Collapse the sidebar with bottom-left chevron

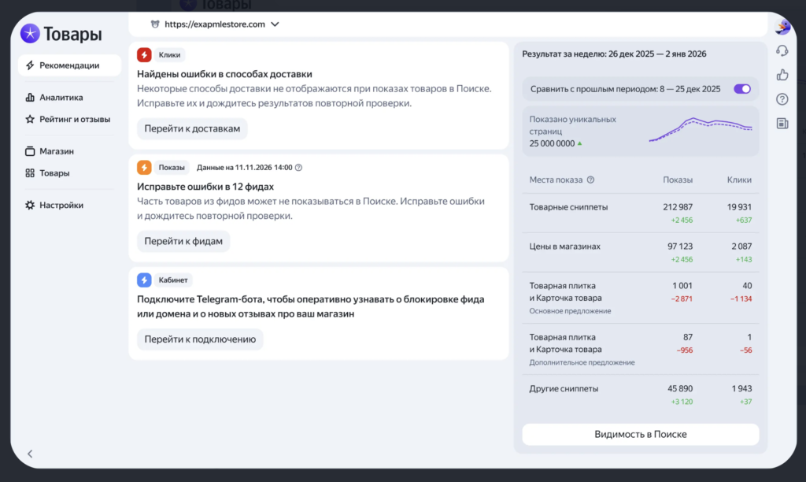29,454
